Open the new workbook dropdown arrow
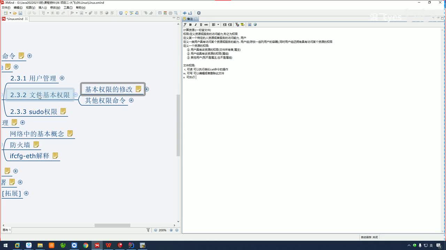Screen dimensions: 446x250 click(10, 13)
